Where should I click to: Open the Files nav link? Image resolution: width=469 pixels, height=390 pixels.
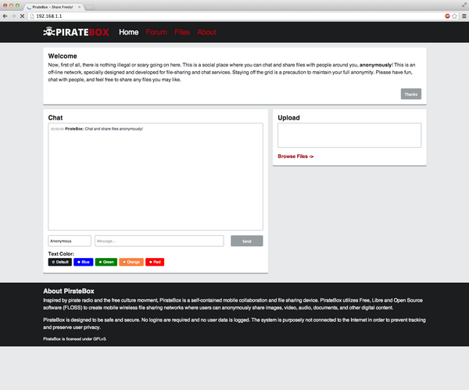click(x=182, y=32)
